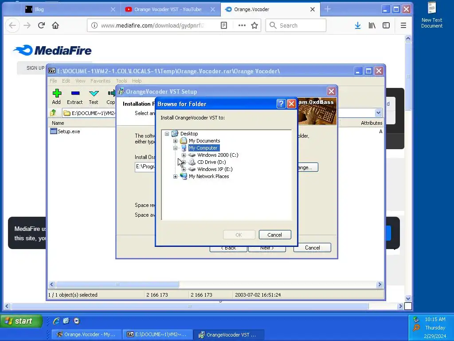
Task: Open the Edit menu in 7-Zip
Action: click(x=66, y=81)
